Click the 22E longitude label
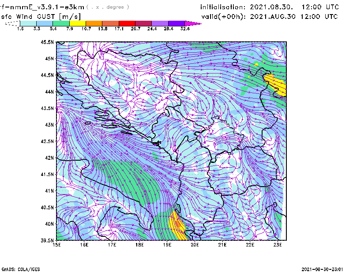353x272 pixels. coord(250,245)
